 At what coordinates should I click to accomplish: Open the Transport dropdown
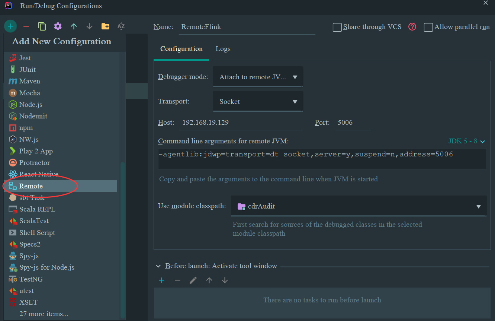[x=295, y=101]
